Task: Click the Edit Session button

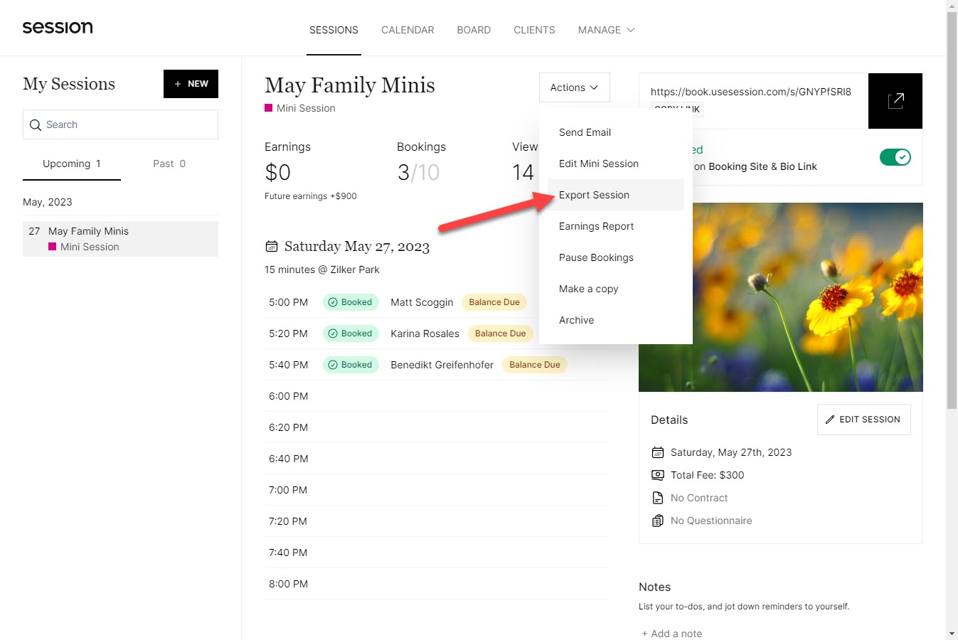Action: coord(863,420)
